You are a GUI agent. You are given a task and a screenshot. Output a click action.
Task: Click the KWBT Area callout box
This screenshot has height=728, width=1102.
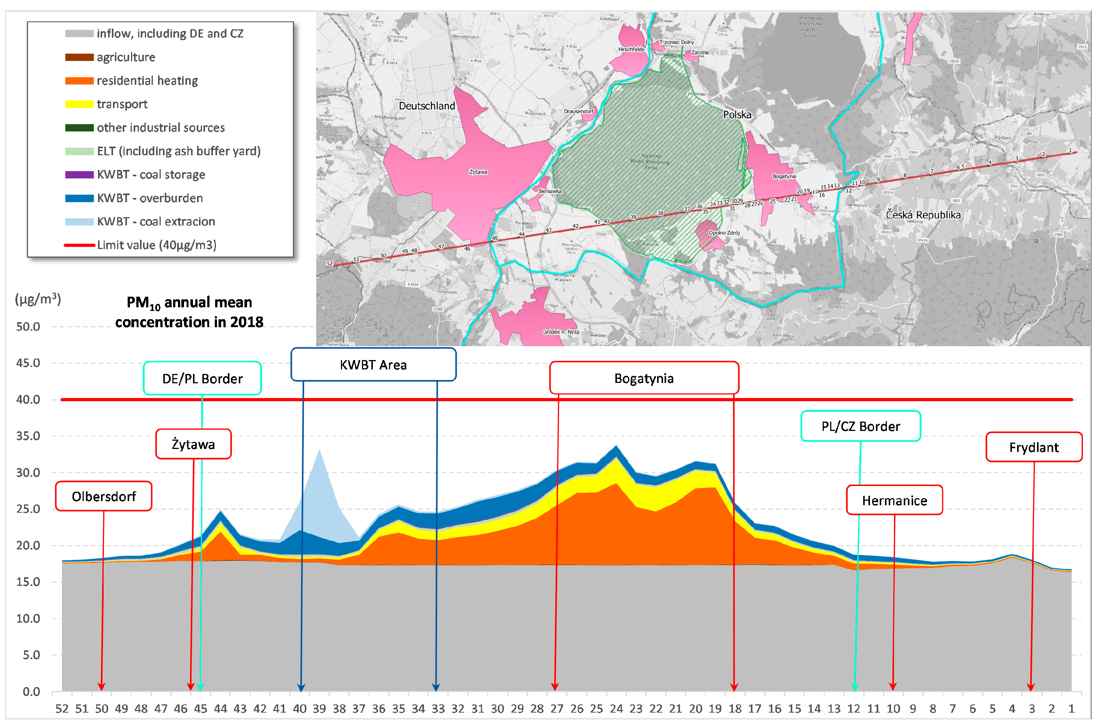[x=373, y=365]
